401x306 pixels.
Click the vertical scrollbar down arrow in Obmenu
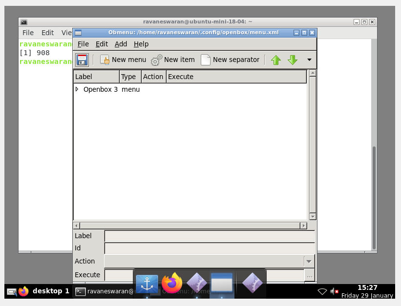coord(313,217)
